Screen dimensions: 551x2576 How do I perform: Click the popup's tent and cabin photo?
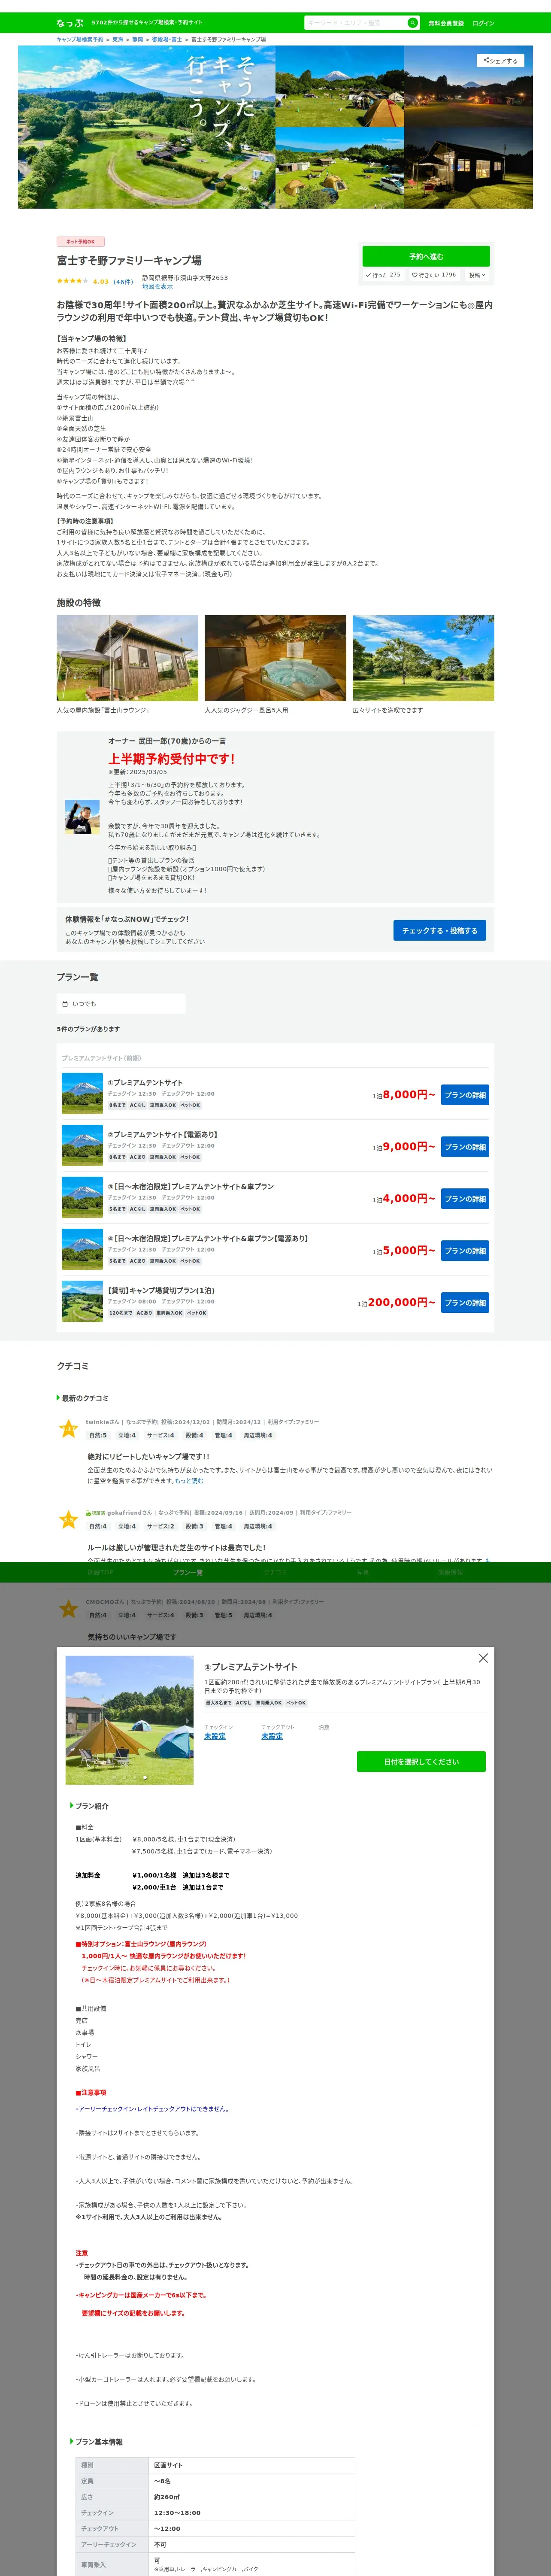129,1720
